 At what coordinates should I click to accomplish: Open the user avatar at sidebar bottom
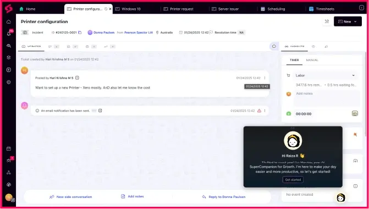(9, 197)
